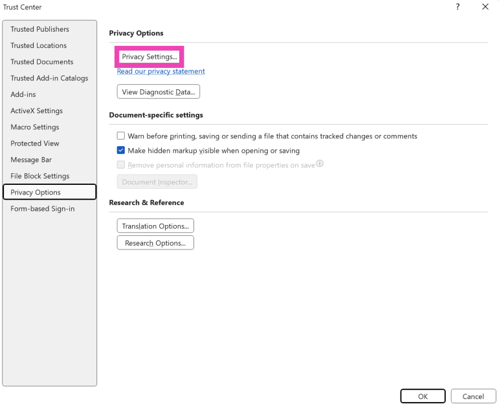The image size is (499, 406).
Task: Select Form-based Sign-in option
Action: tap(42, 209)
